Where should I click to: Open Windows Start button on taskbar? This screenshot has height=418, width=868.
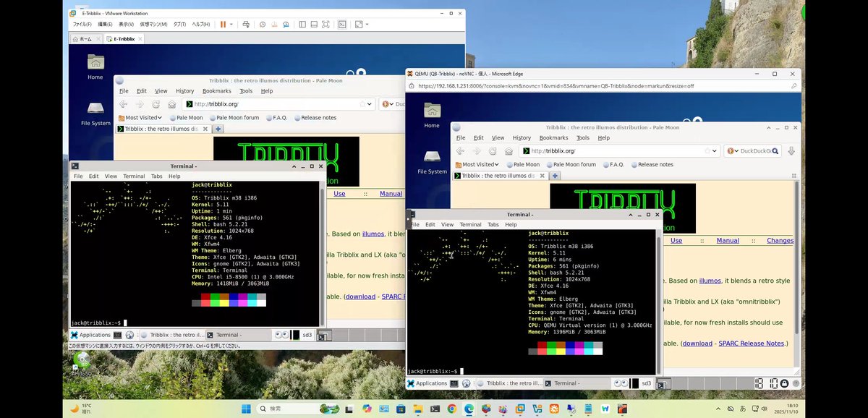246,409
